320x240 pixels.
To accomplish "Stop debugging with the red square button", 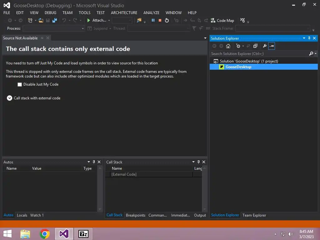I will click(160, 20).
